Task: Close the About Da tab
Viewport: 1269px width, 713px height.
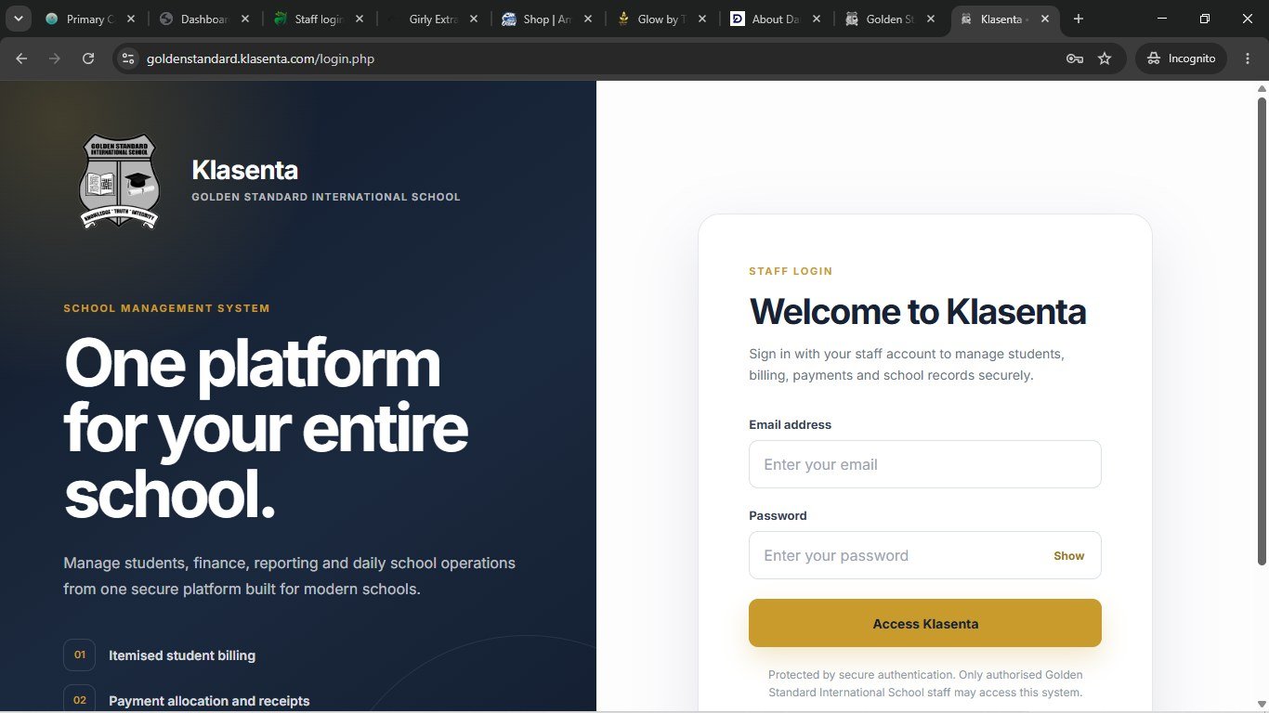Action: [817, 19]
